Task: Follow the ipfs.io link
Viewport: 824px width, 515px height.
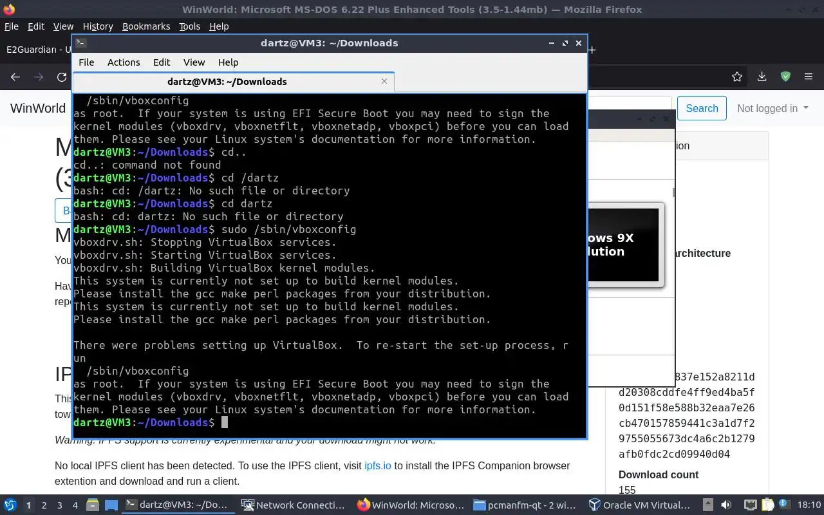Action: (378, 465)
